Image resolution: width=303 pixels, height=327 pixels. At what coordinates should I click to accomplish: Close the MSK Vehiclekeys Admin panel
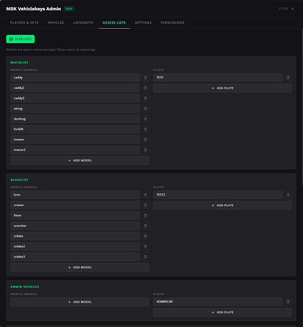pyautogui.click(x=287, y=9)
